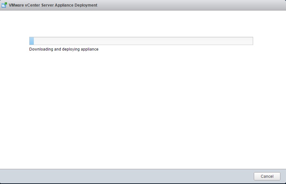Click the empty middle of the progress bar

pyautogui.click(x=141, y=41)
